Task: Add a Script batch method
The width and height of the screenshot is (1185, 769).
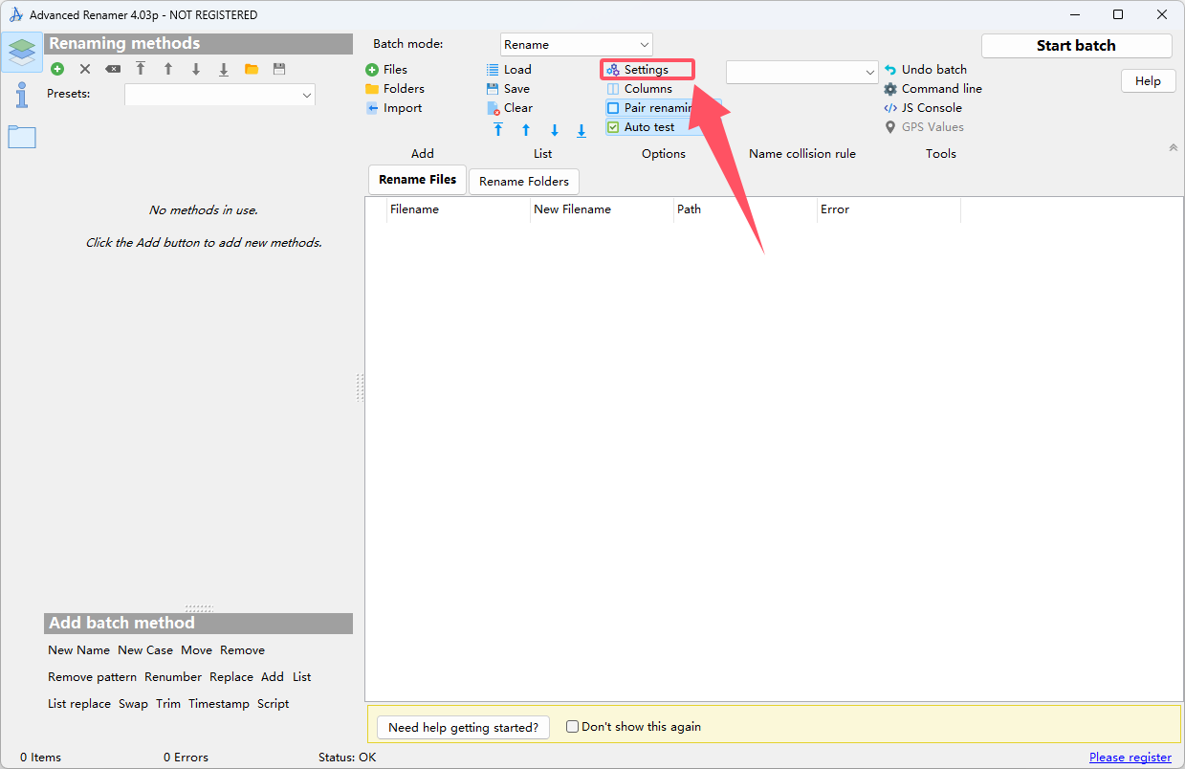Action: click(274, 704)
